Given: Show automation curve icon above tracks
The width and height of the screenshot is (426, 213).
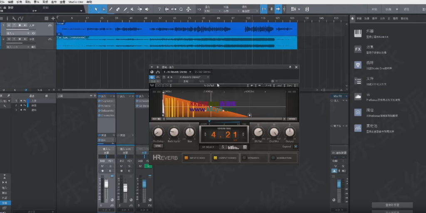Looking at the screenshot, I should point(21,18).
